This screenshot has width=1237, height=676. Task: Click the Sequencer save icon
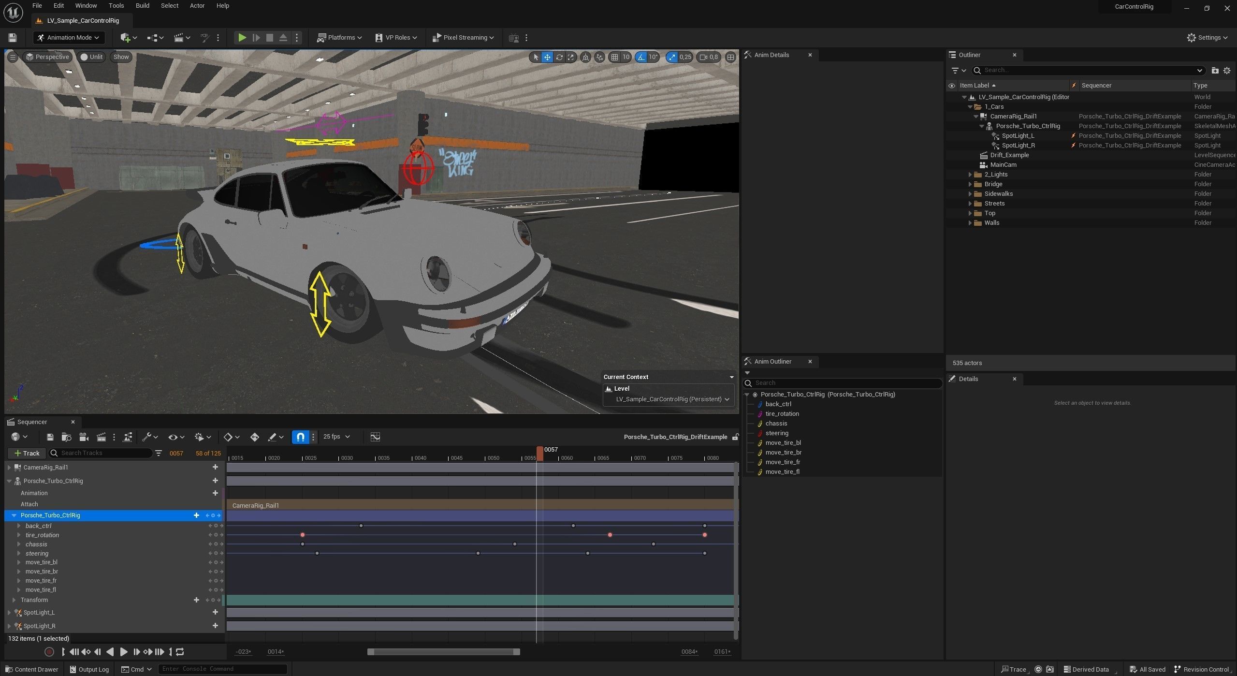50,437
